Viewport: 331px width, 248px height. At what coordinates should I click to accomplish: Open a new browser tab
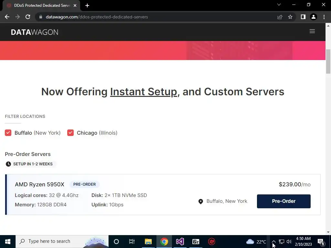(x=87, y=5)
